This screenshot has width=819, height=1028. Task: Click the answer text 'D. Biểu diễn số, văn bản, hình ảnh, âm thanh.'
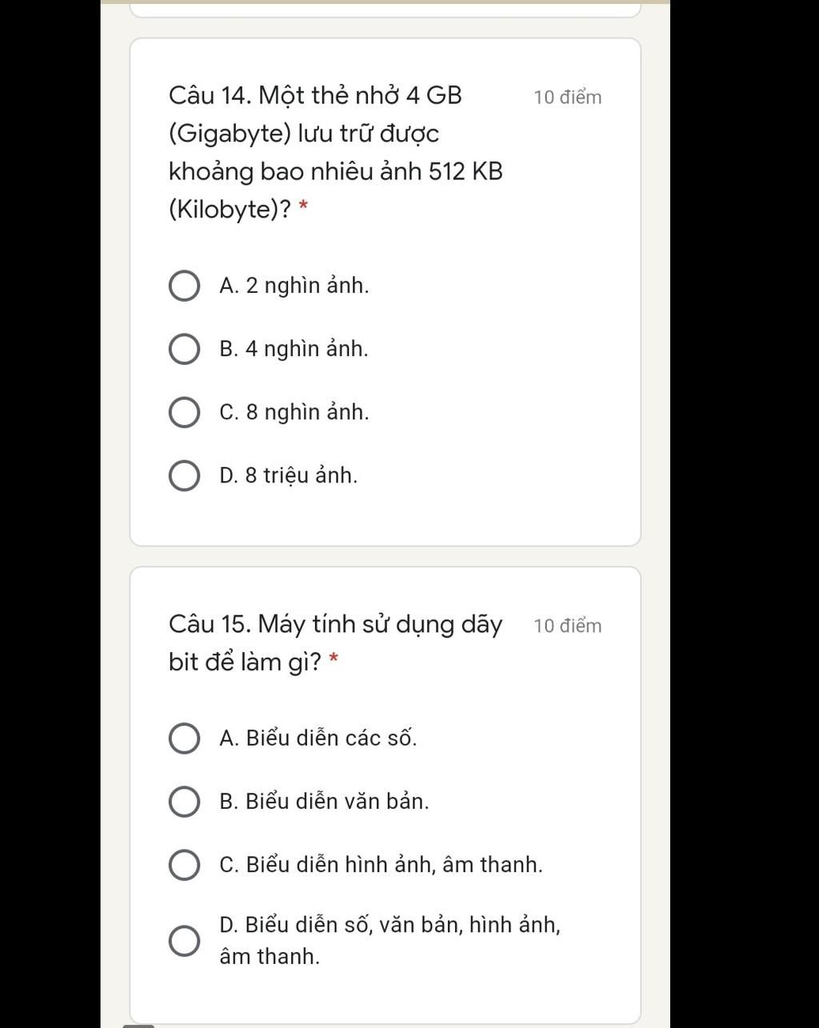390,940
